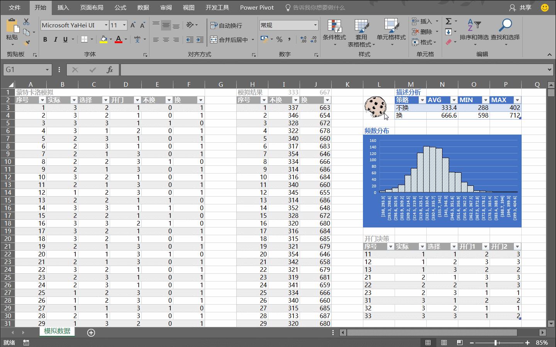The width and height of the screenshot is (556, 347).
Task: Click the Paste clipboard icon
Action: coord(12,26)
